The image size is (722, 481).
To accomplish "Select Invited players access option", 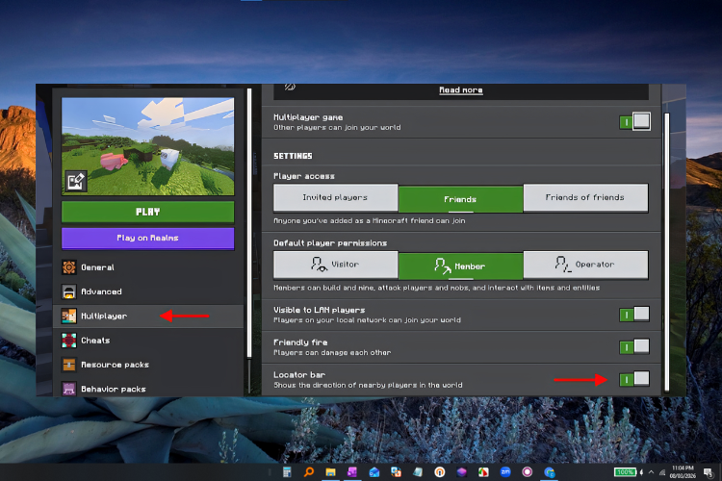I will [x=336, y=198].
